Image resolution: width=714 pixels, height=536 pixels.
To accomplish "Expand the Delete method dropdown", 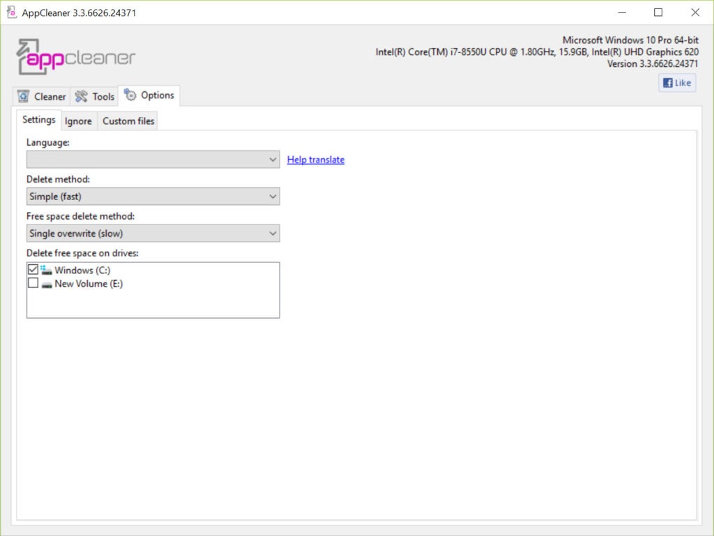I will pyautogui.click(x=153, y=197).
